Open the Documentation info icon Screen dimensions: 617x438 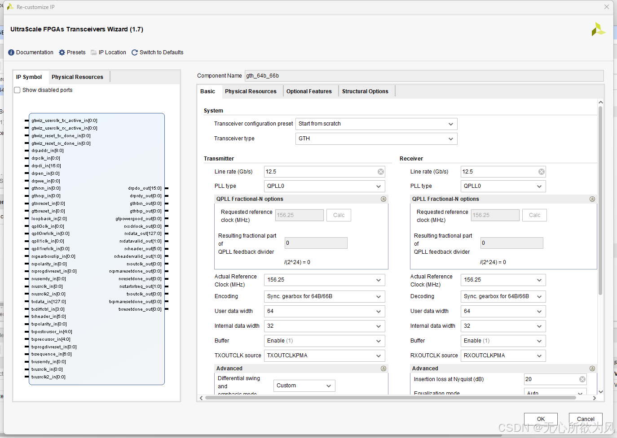[x=11, y=52]
